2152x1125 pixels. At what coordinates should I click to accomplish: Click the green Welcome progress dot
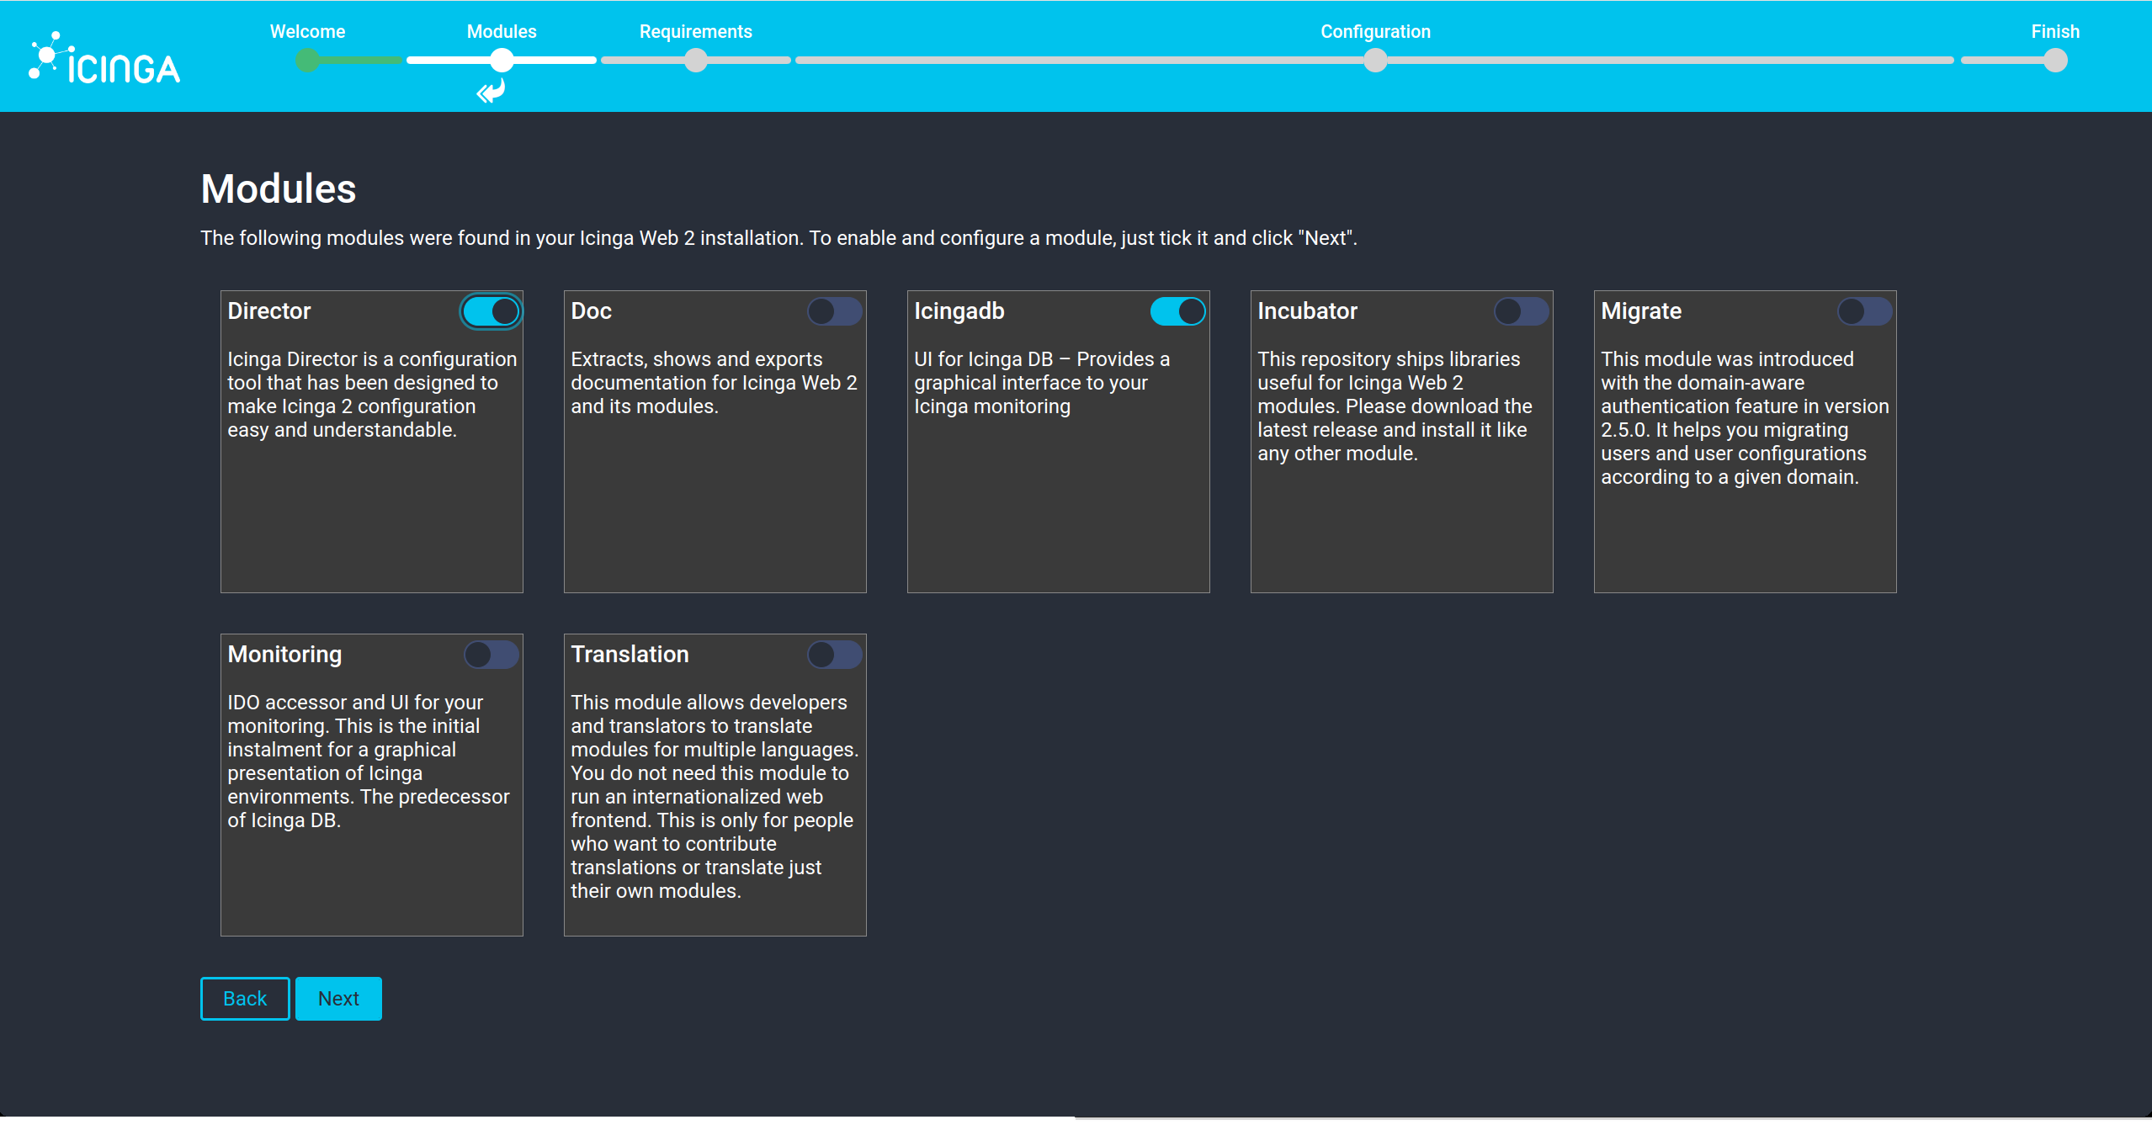click(x=307, y=61)
